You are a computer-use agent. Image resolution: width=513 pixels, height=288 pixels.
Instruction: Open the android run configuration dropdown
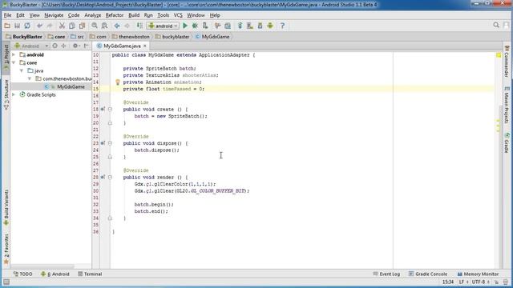tap(163, 26)
